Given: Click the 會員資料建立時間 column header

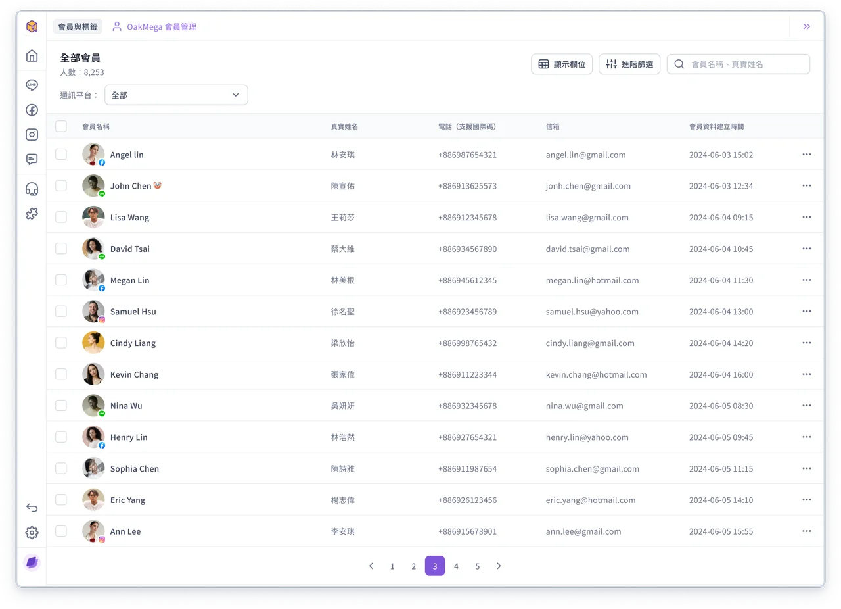Looking at the screenshot, I should pos(716,126).
